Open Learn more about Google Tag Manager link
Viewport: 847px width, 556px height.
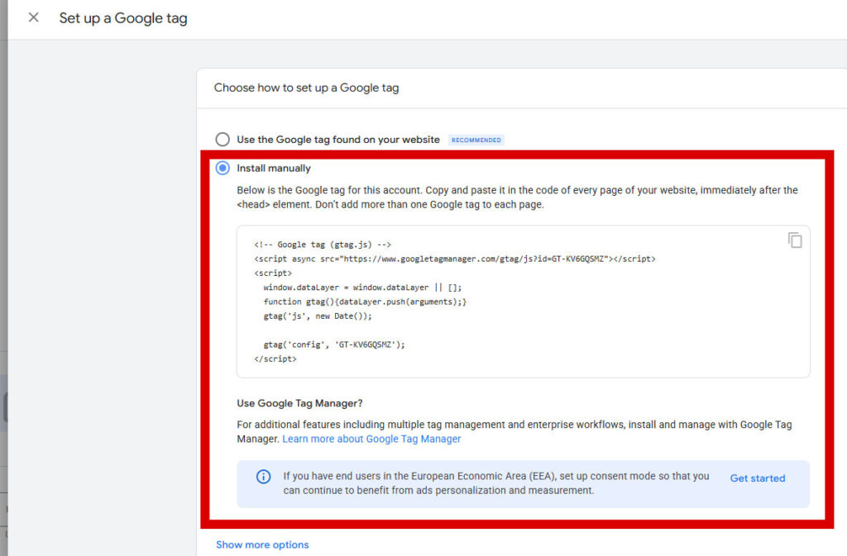[371, 440]
